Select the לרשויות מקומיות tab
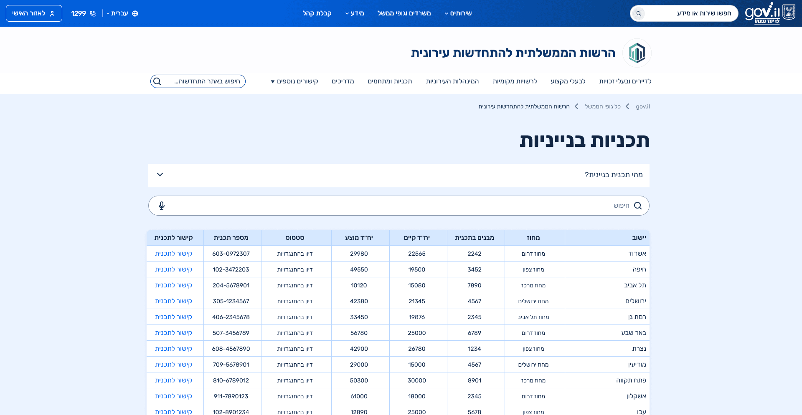 (x=515, y=81)
